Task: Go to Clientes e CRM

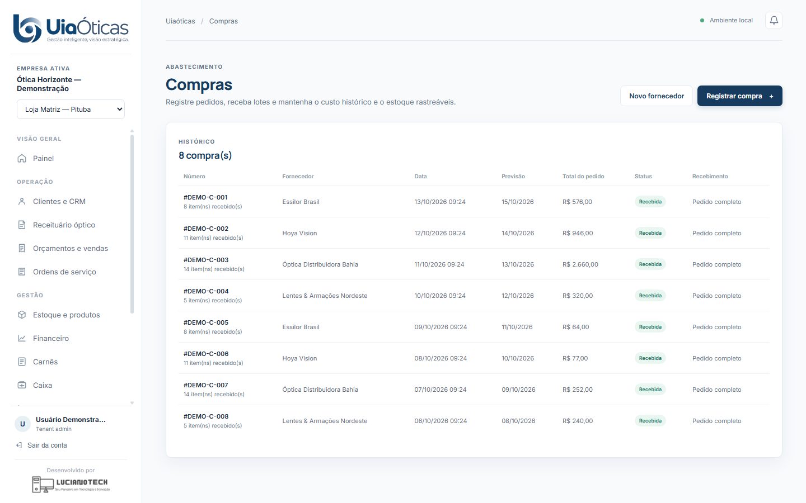Action: click(x=71, y=201)
